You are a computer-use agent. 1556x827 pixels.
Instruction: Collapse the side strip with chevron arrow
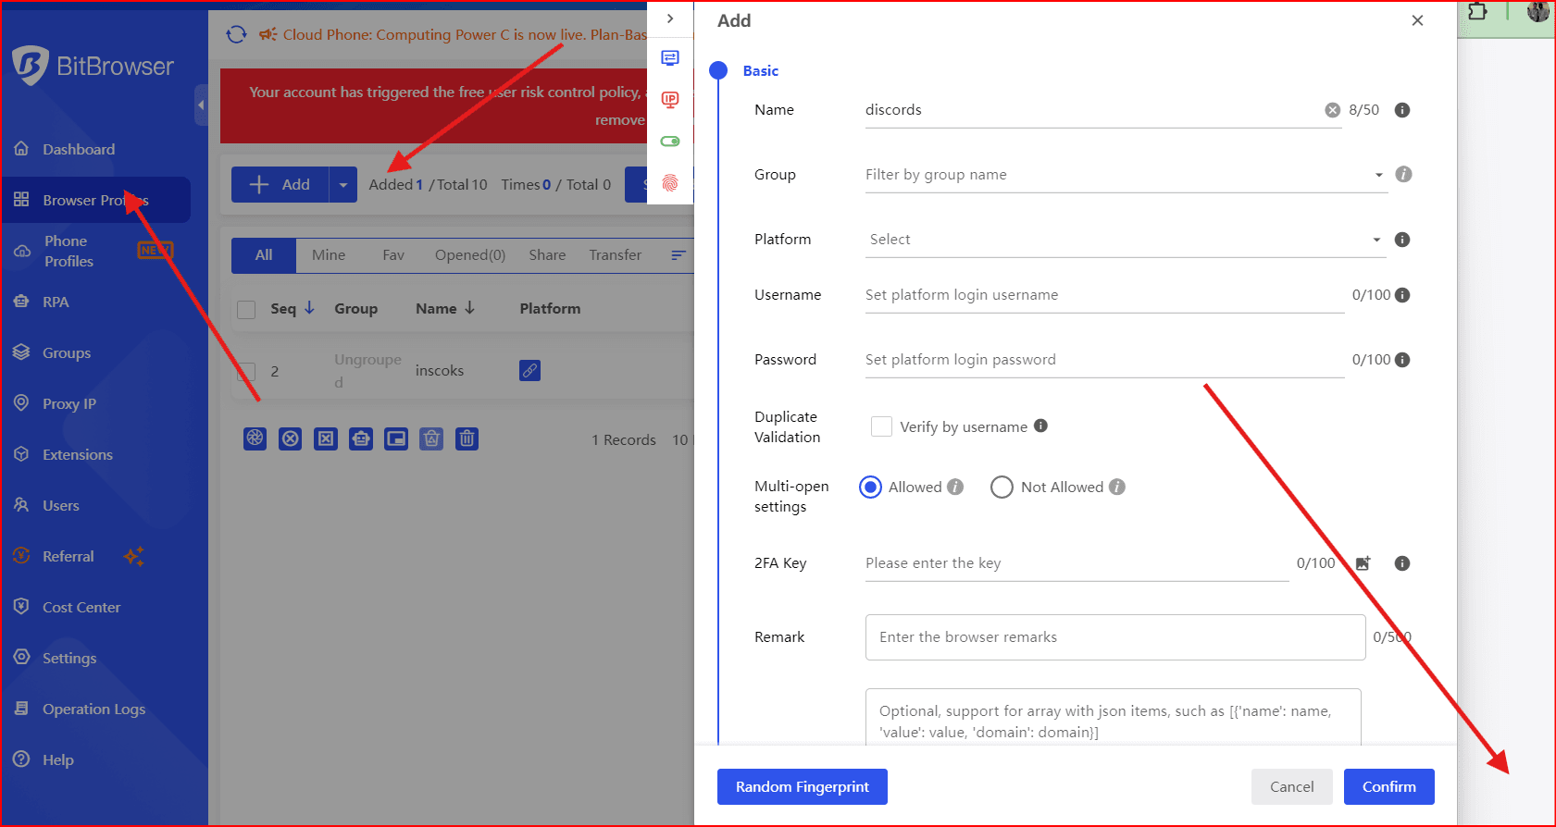pyautogui.click(x=670, y=19)
